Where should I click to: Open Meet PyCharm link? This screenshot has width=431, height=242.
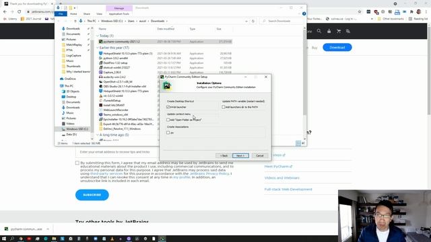[x=278, y=166]
